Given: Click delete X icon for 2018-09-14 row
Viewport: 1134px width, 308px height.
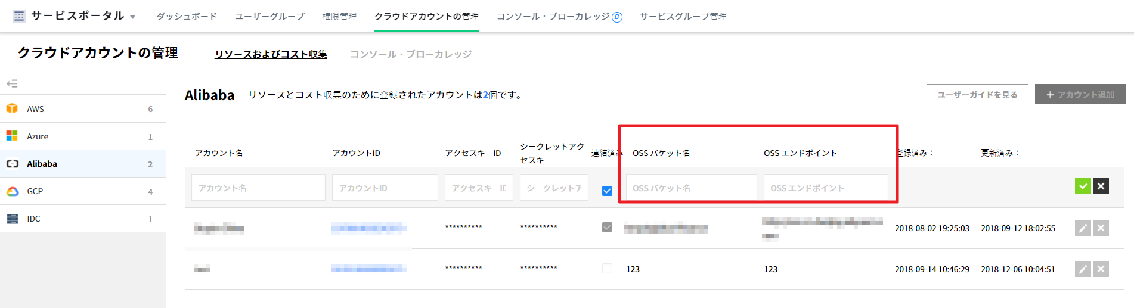Looking at the screenshot, I should (1101, 269).
